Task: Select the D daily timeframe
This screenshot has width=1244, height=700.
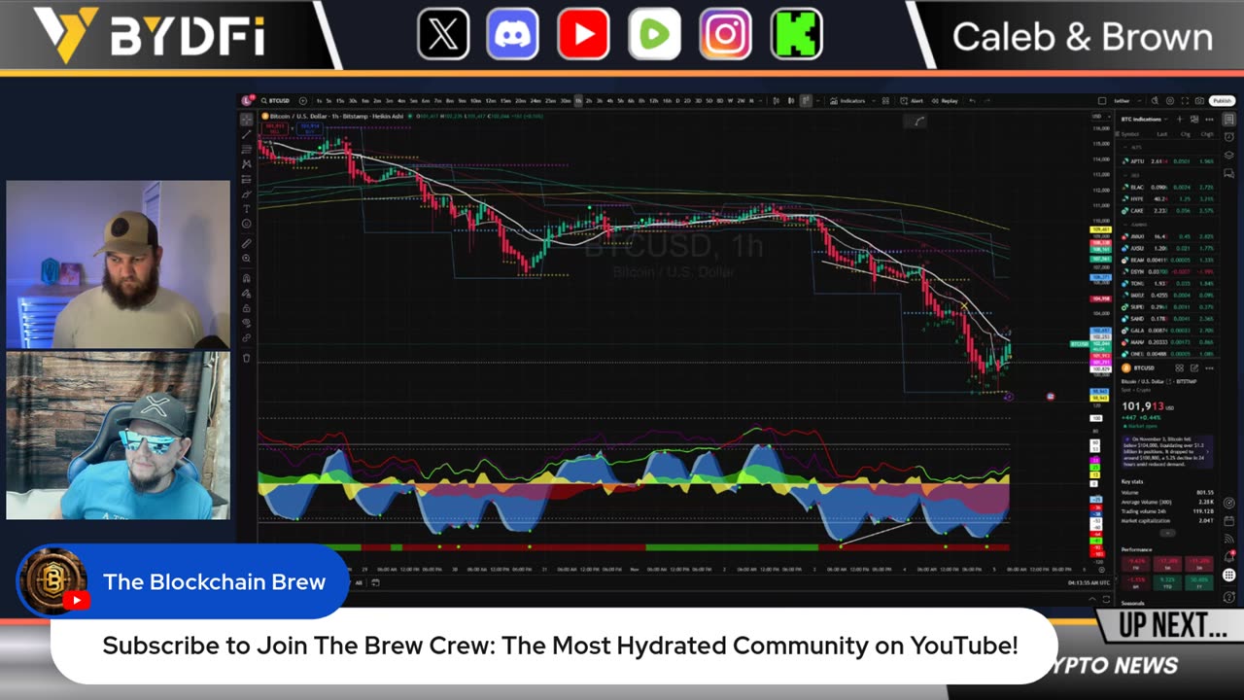Action: (677, 100)
